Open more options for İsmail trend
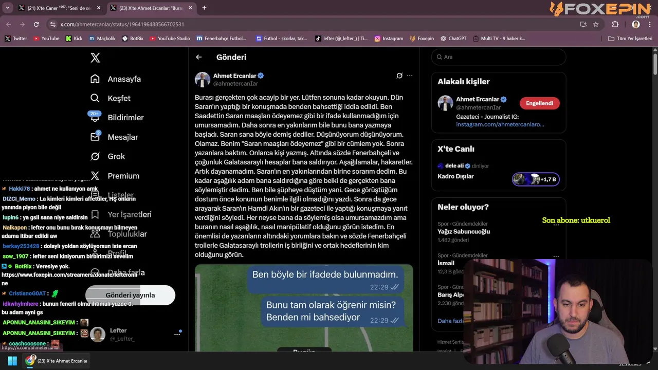Screen dimensions: 658x370 556,256
